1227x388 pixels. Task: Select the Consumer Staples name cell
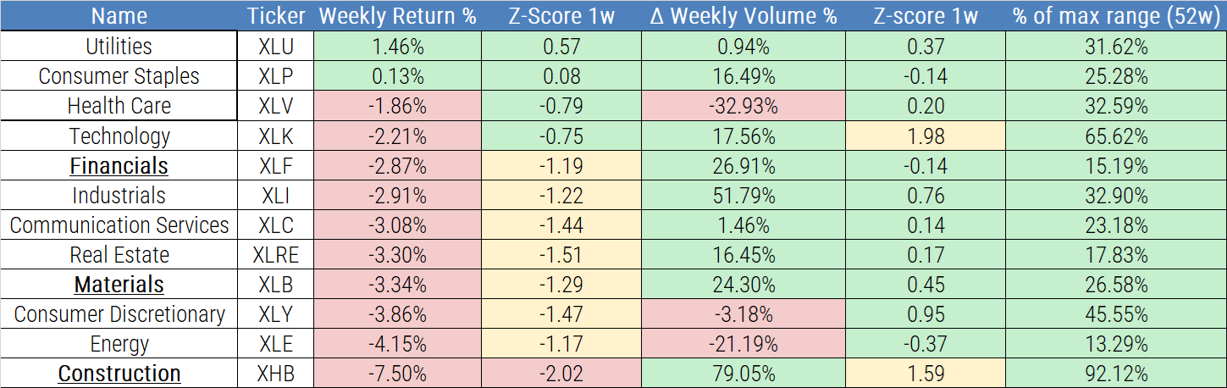pos(119,76)
